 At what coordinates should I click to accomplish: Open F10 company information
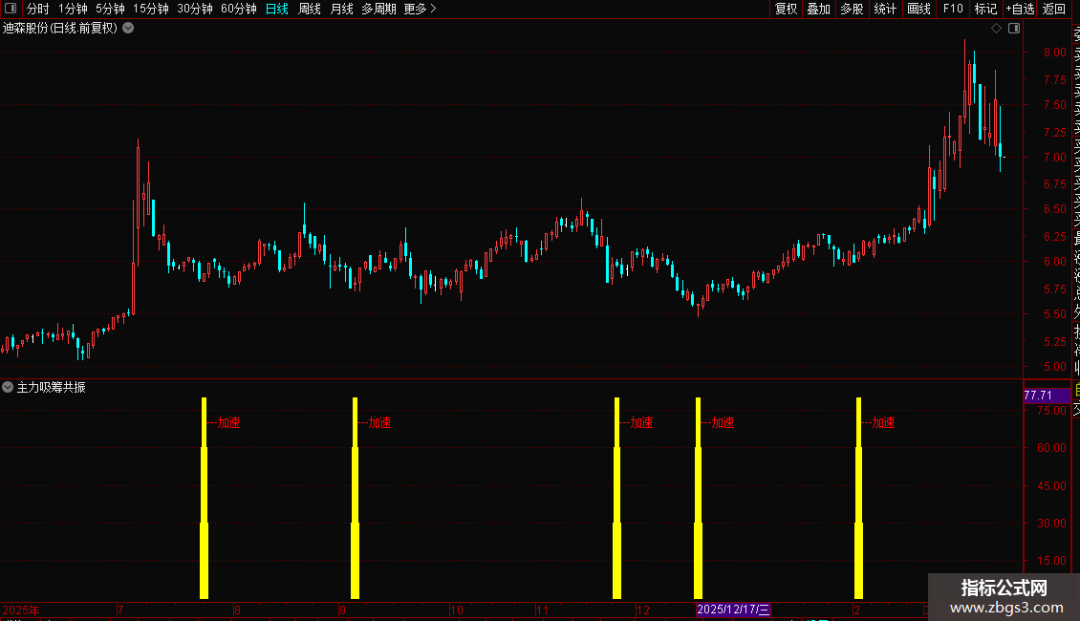point(953,9)
